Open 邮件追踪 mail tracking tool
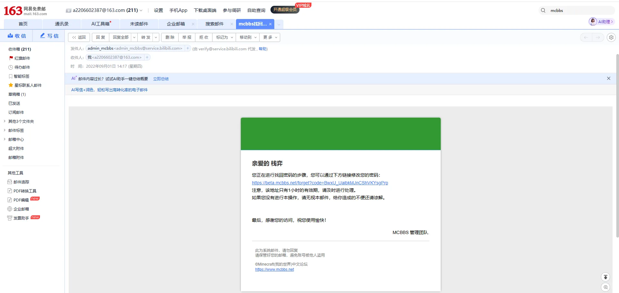Image resolution: width=619 pixels, height=293 pixels. (x=18, y=182)
